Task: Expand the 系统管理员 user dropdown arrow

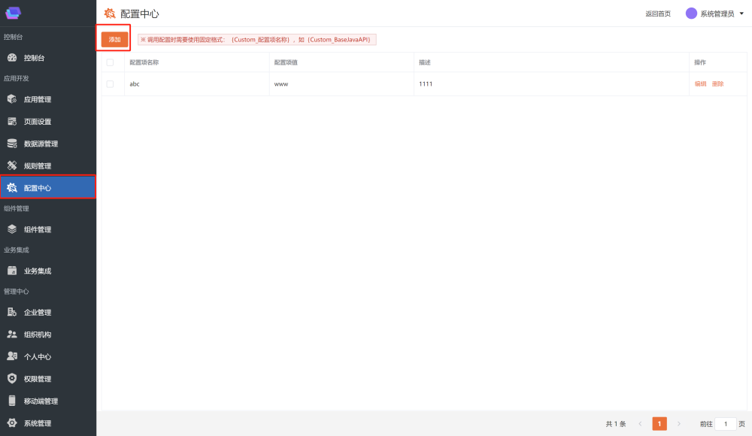Action: click(x=741, y=14)
